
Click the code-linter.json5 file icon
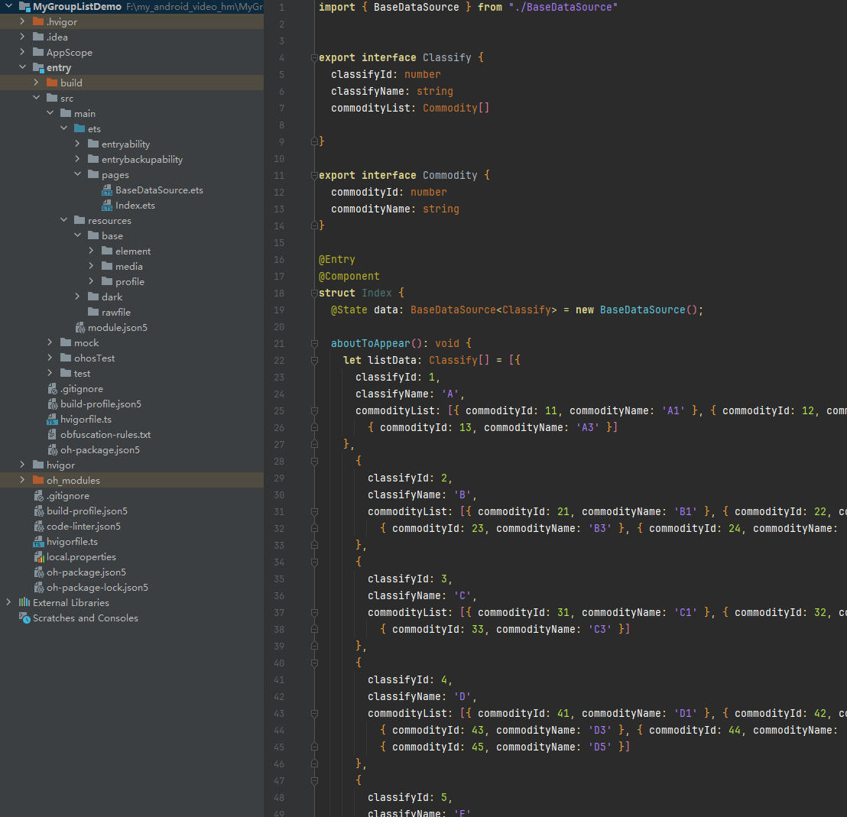click(x=38, y=527)
